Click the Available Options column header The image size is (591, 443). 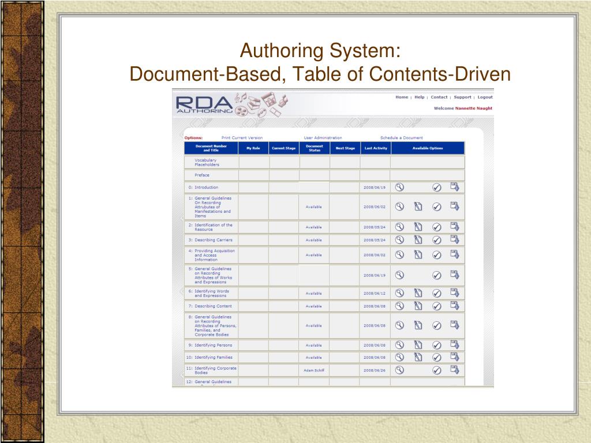428,148
